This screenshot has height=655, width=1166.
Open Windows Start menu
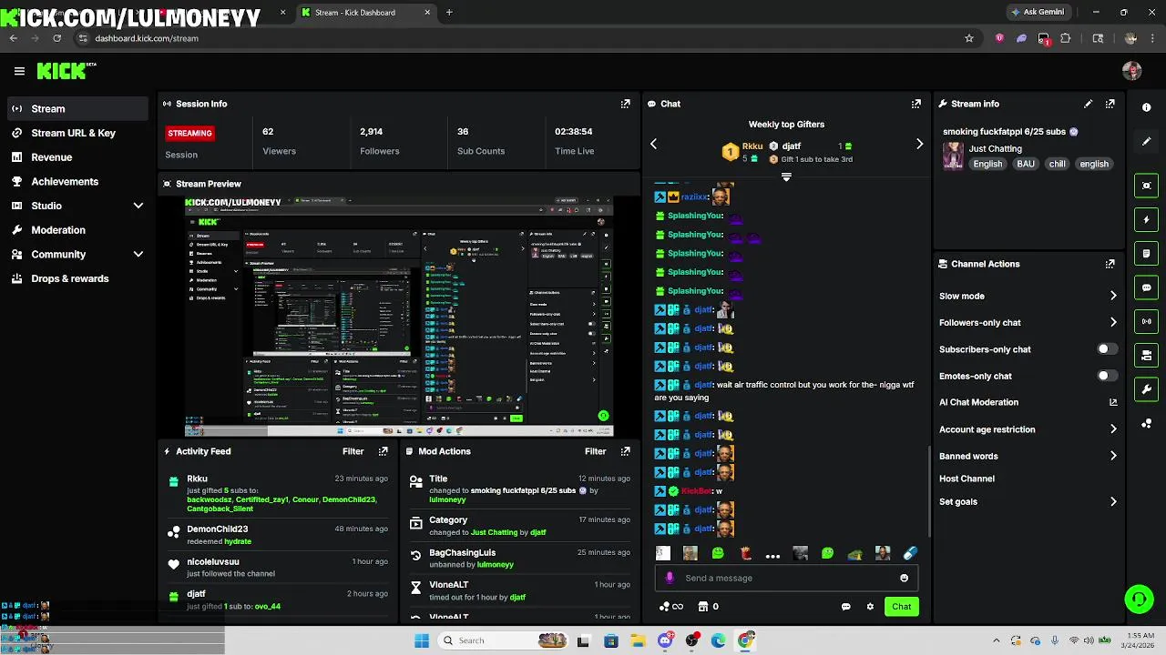[422, 640]
